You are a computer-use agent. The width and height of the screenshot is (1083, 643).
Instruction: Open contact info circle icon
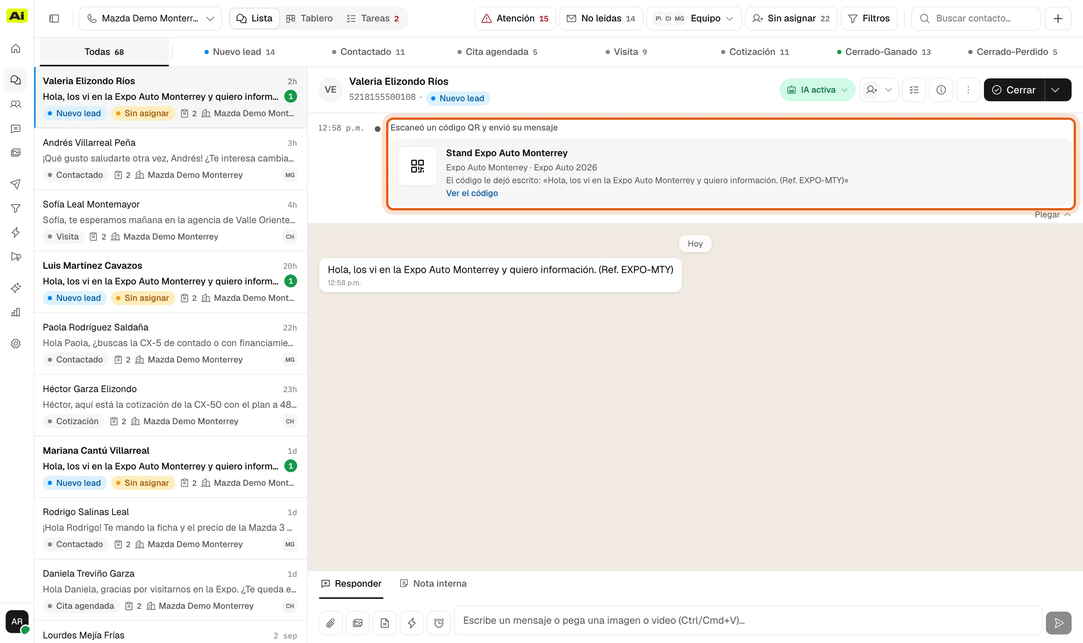pyautogui.click(x=941, y=90)
